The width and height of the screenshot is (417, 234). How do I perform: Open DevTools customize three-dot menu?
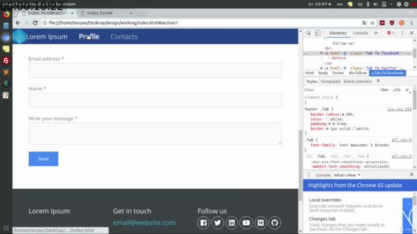[x=402, y=33]
